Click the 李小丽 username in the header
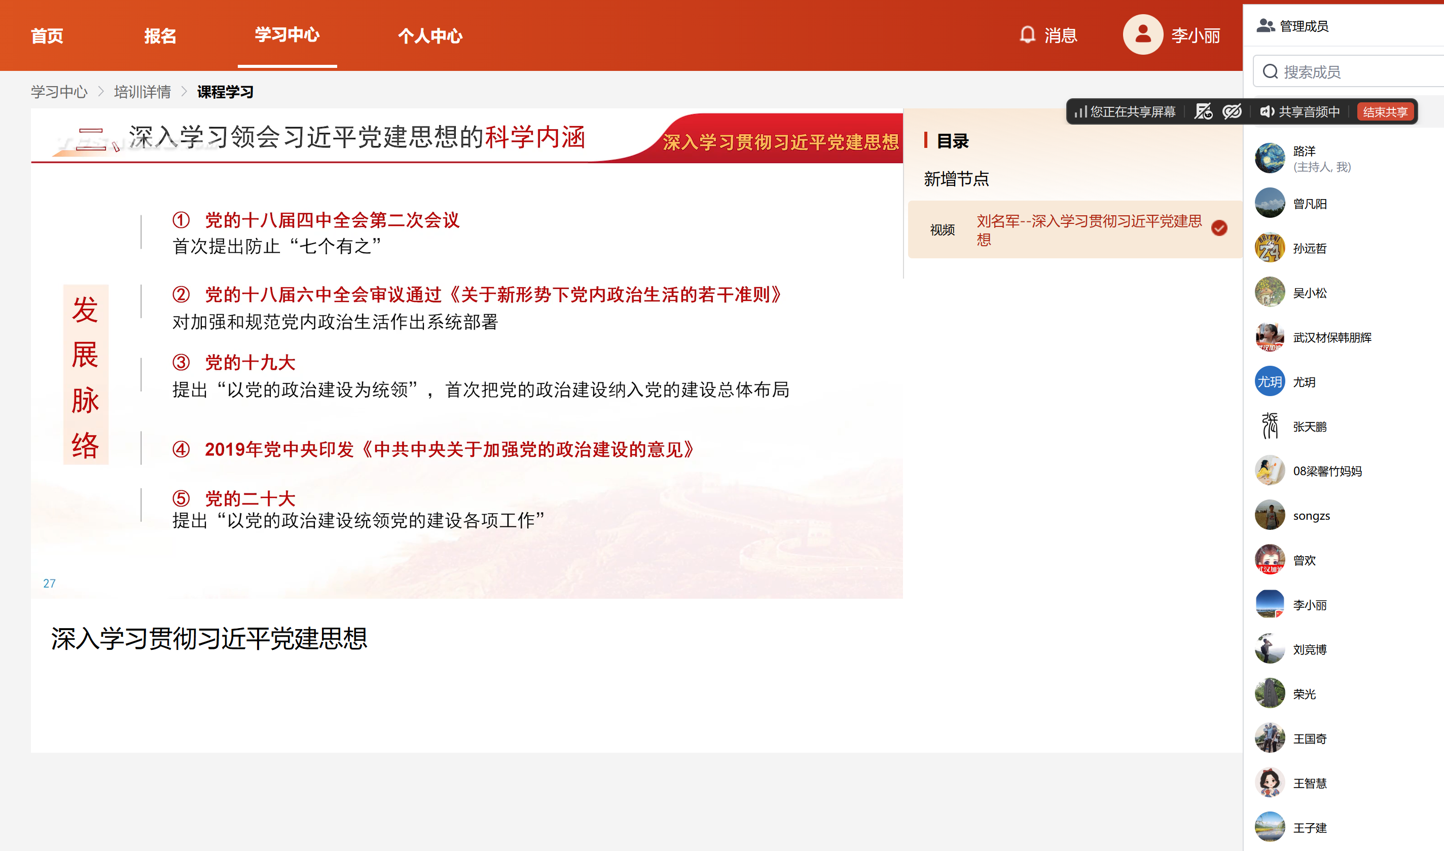1444x851 pixels. [1196, 35]
